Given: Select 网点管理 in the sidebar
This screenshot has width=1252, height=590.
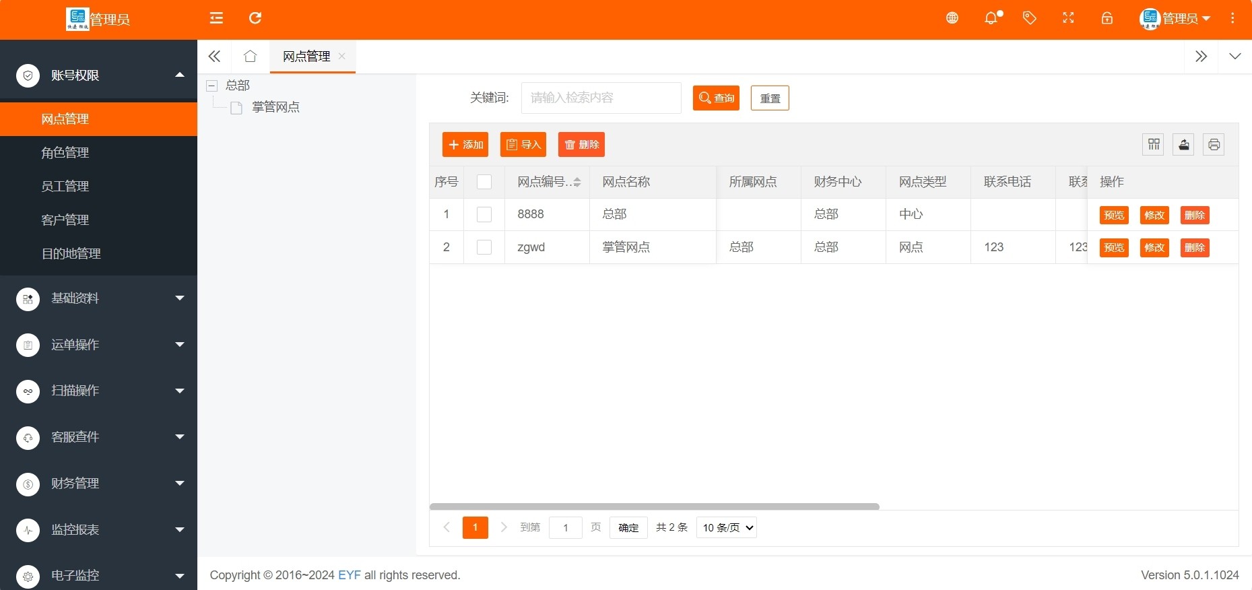Looking at the screenshot, I should pos(98,119).
